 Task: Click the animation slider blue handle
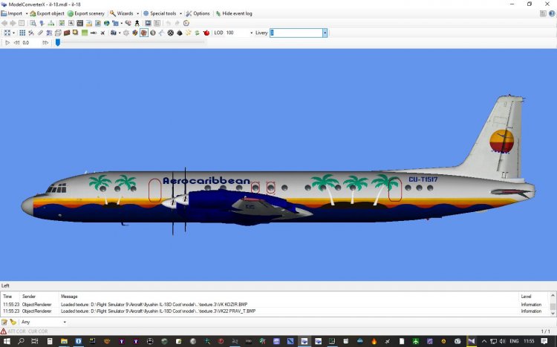pos(57,42)
